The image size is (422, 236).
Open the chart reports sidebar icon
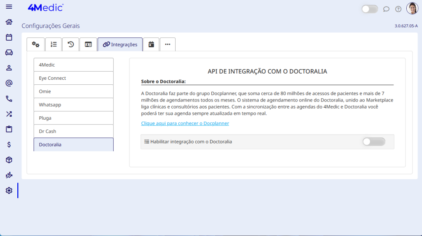[x=9, y=175]
